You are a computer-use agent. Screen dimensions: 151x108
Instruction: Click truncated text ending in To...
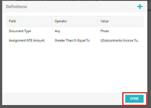(x=120, y=40)
